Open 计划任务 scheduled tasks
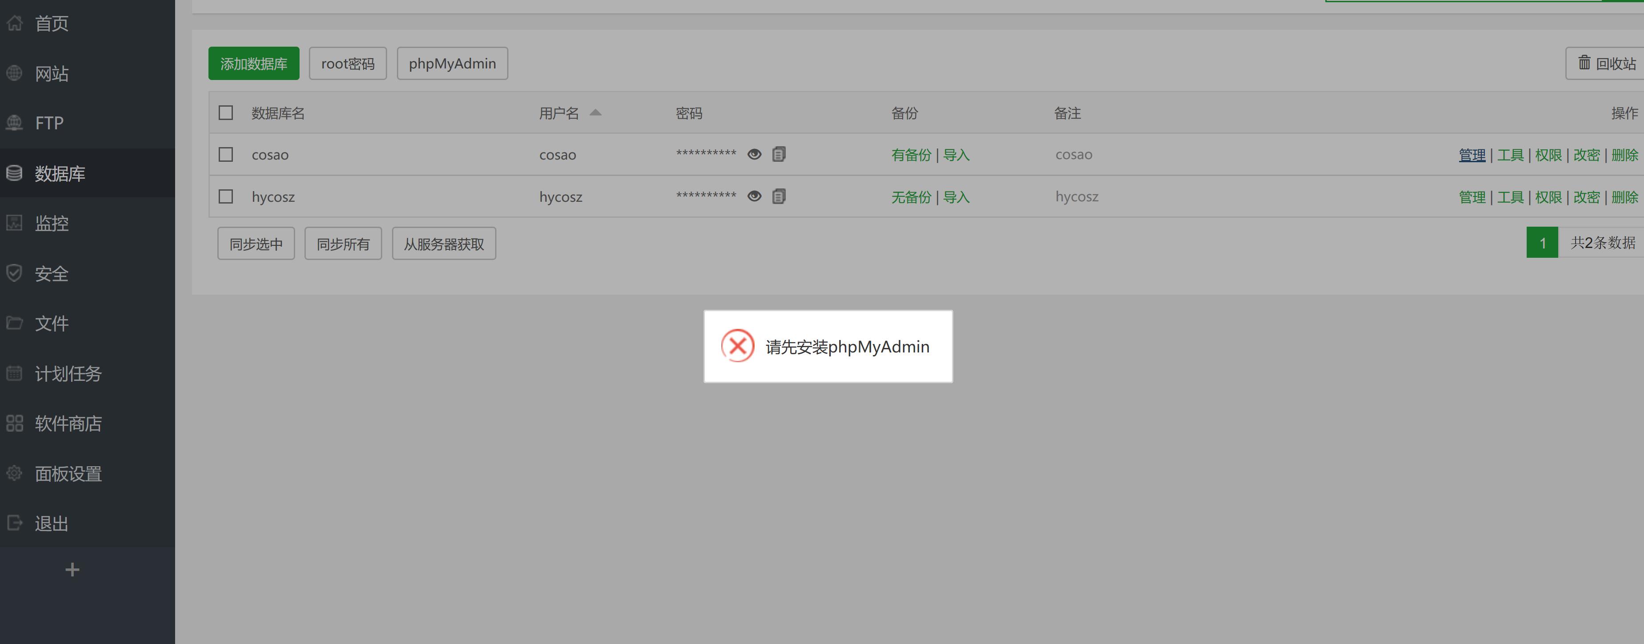Screen dimensions: 1644x644 click(68, 373)
